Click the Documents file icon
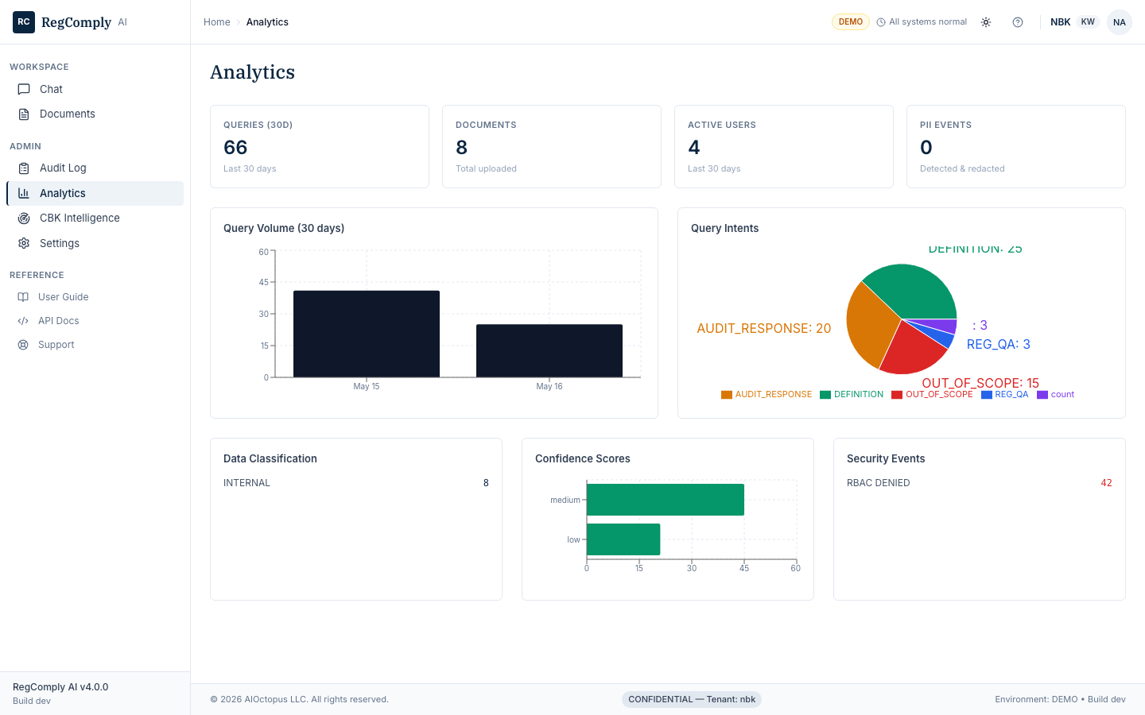This screenshot has width=1145, height=715. point(24,114)
